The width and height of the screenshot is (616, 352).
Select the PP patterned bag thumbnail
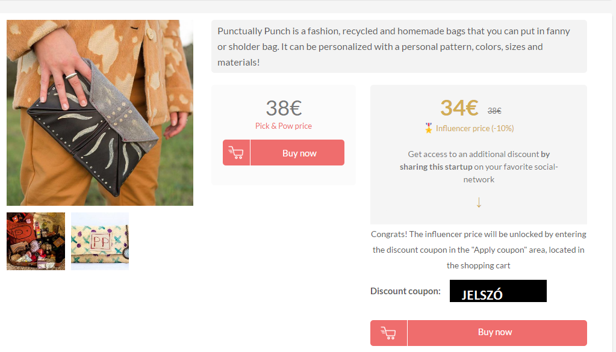(x=100, y=241)
